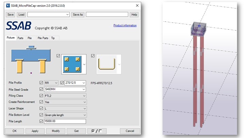Screen dimensions: 245x138
Task: Click the Create Reinforcement label
Action: tap(22, 102)
